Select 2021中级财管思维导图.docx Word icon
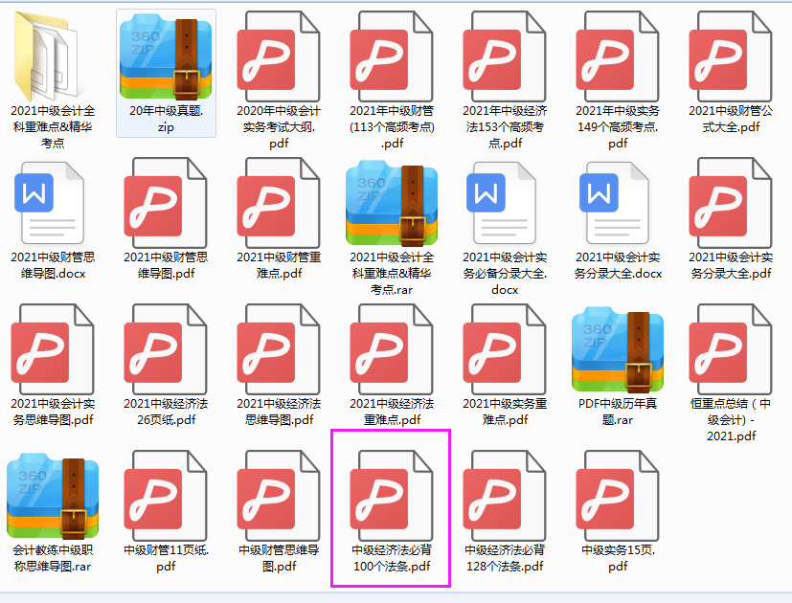 (x=50, y=203)
